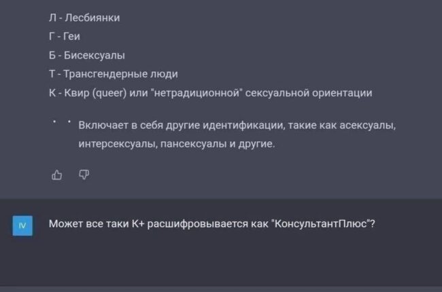Click the word "Включает" in the bullet

pos(104,125)
